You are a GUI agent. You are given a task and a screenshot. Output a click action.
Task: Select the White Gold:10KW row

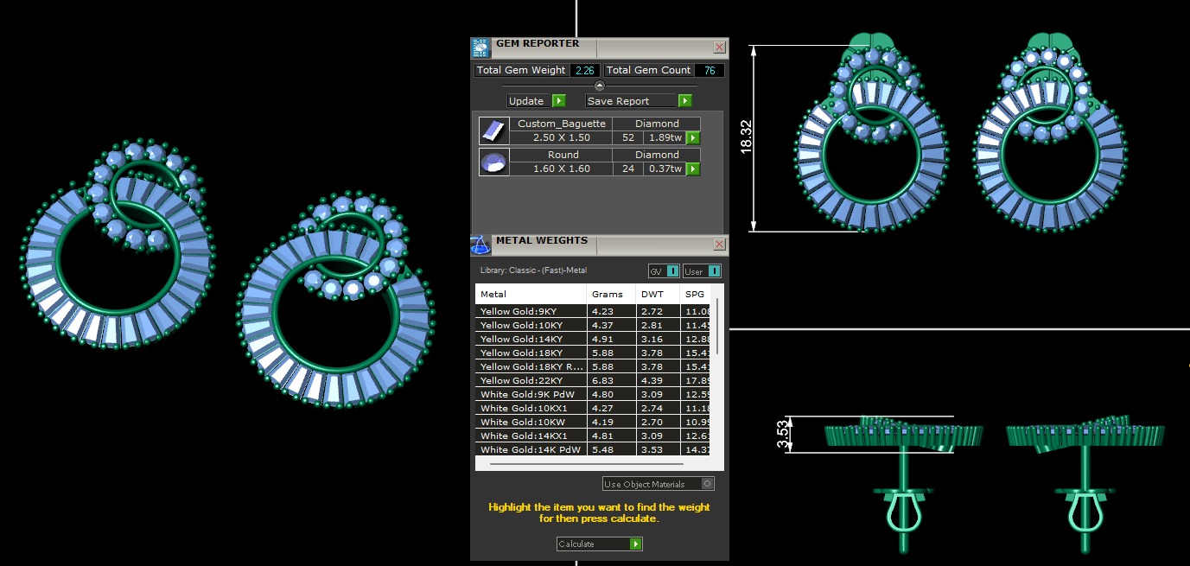[595, 422]
